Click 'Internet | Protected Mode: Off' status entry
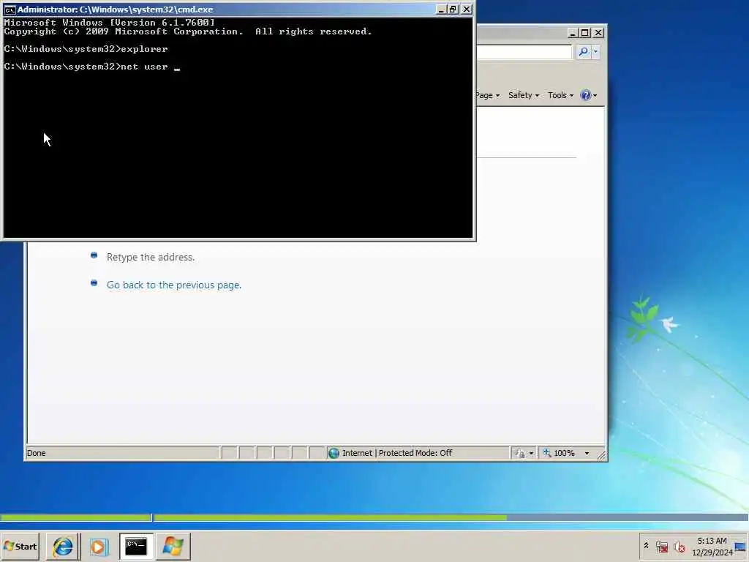Viewport: 749px width, 562px height. (397, 453)
